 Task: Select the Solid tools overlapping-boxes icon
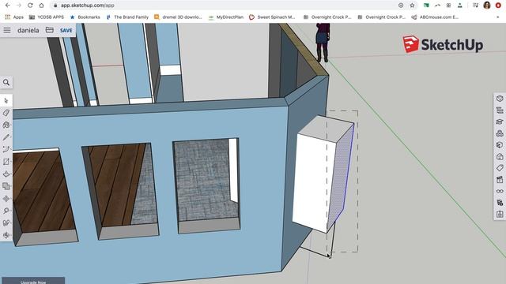(x=6, y=186)
